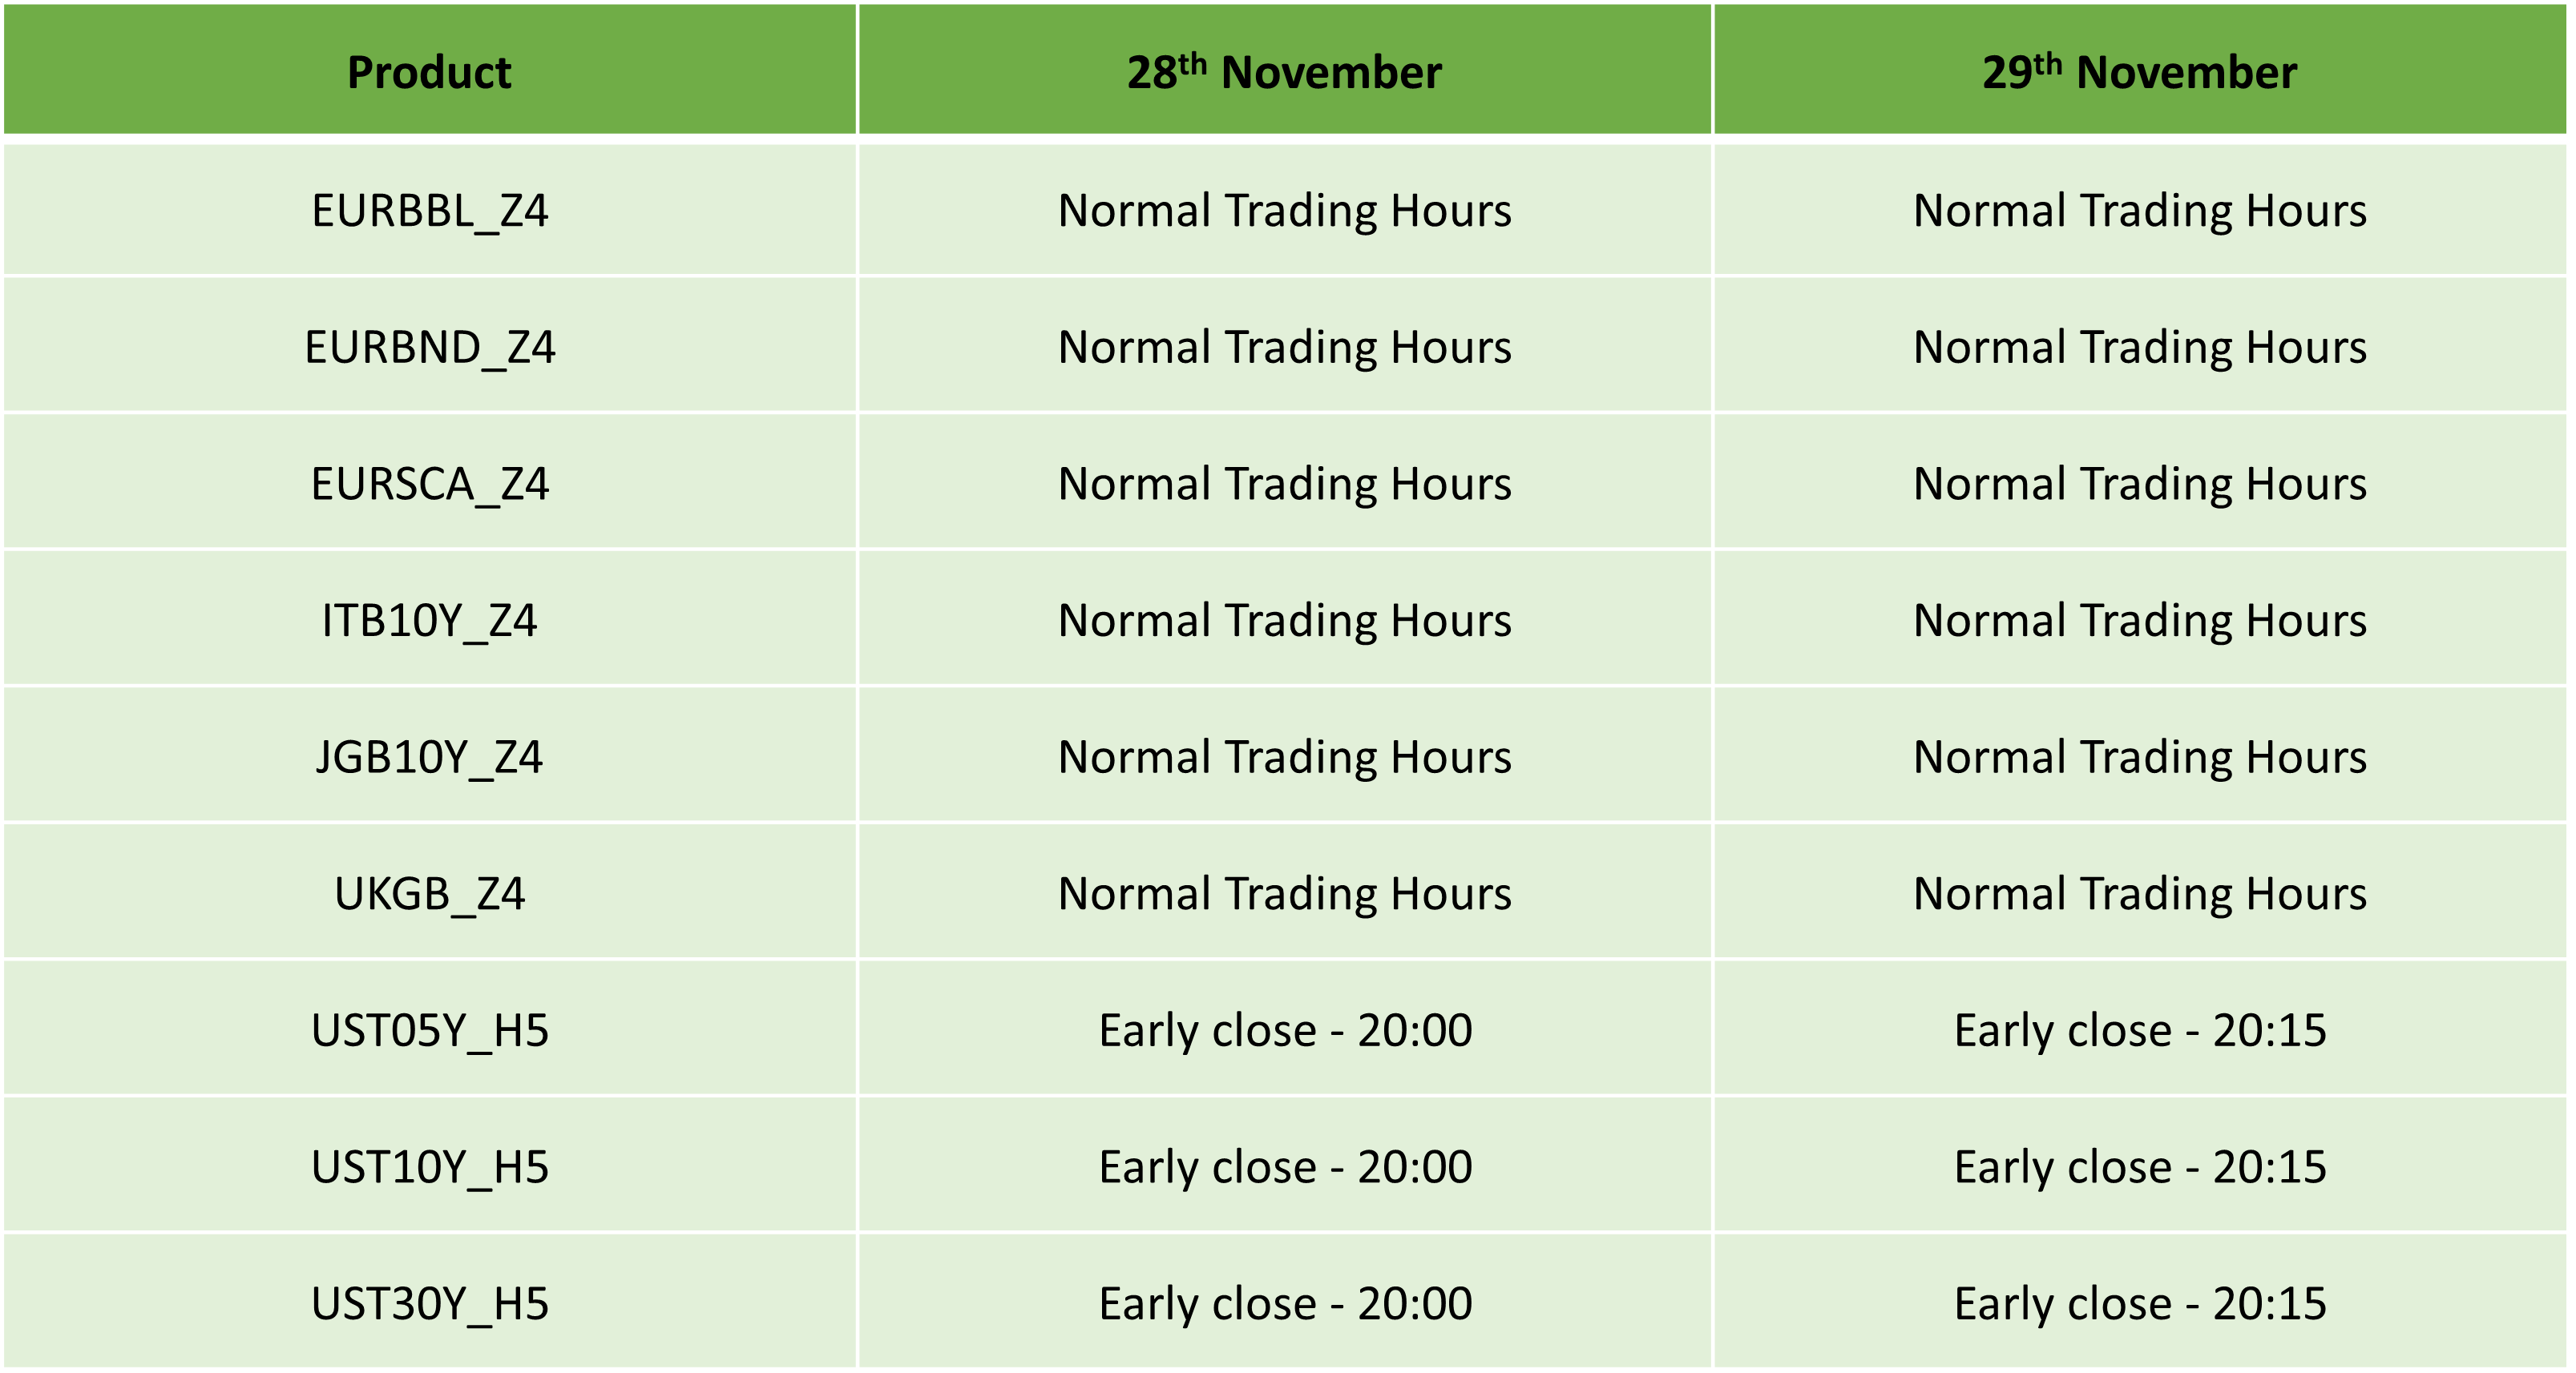Select the UST10Y_H5 product cell

click(x=430, y=1166)
